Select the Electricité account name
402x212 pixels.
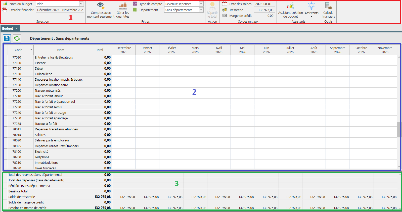[x=41, y=151]
